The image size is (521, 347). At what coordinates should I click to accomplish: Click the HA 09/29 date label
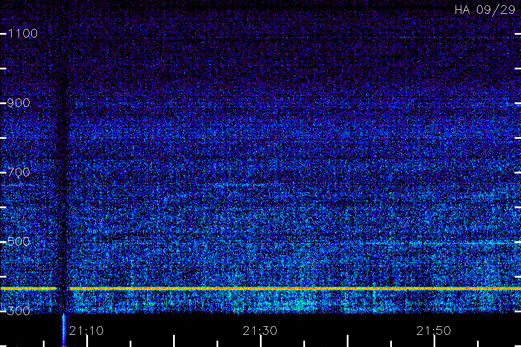[x=485, y=10]
